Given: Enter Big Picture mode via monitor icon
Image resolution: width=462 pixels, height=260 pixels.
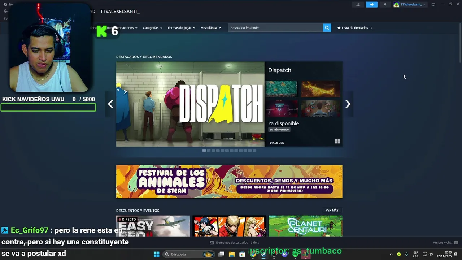Looking at the screenshot, I should click(433, 4).
